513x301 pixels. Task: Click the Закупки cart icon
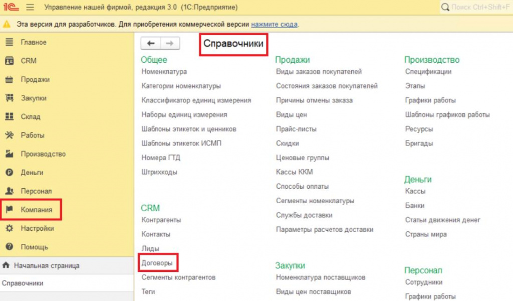pyautogui.click(x=10, y=98)
